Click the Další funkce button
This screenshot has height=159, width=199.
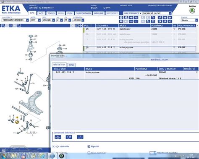pos(132,13)
